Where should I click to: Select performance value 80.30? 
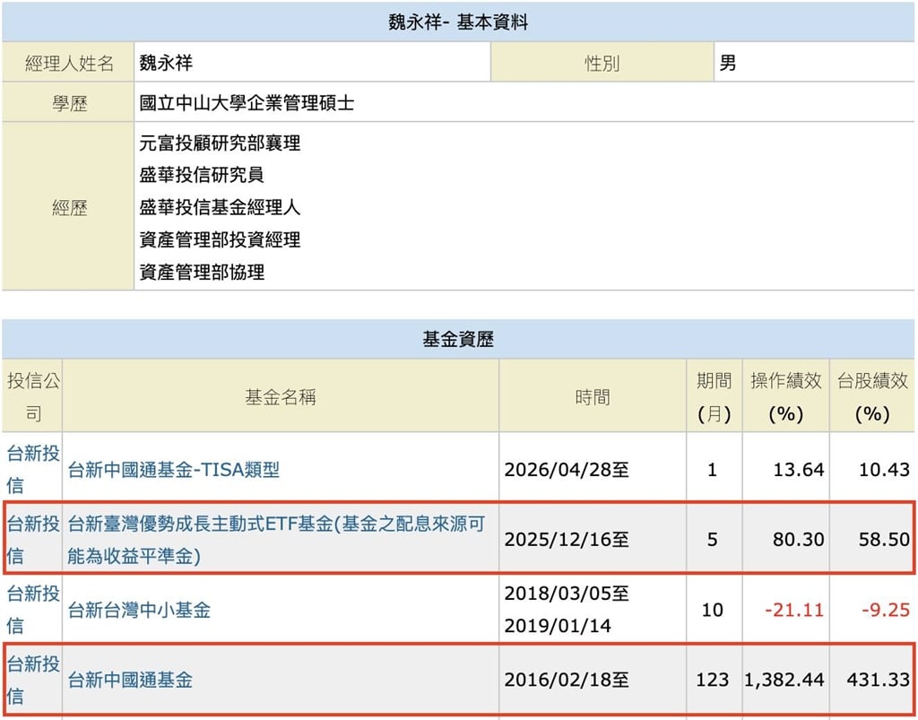click(799, 539)
